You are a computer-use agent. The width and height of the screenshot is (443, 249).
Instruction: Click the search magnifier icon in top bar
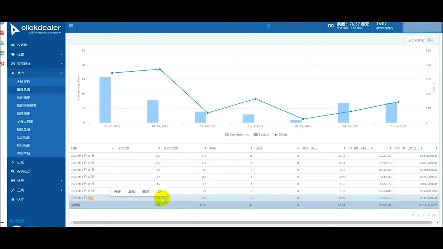269,26
